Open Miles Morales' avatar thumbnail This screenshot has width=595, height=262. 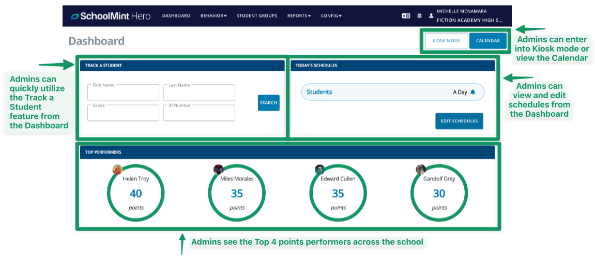point(218,169)
